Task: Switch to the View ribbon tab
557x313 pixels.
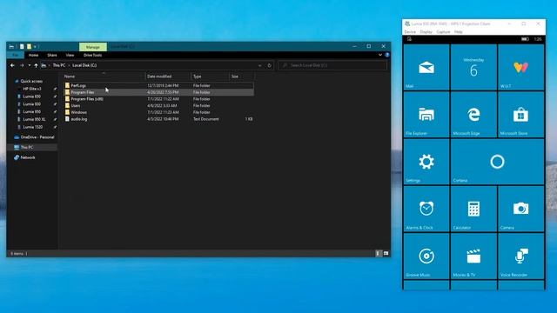Action: (70, 55)
